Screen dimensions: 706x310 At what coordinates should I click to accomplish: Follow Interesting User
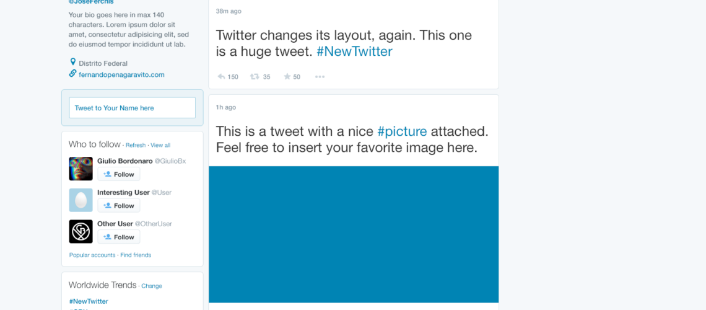tap(119, 205)
